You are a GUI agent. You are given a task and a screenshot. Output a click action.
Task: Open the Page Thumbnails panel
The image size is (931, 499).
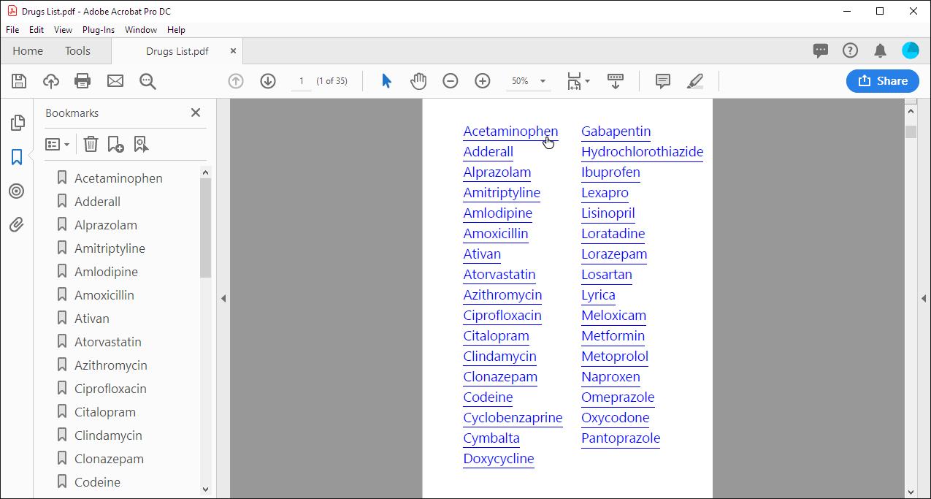tap(16, 123)
